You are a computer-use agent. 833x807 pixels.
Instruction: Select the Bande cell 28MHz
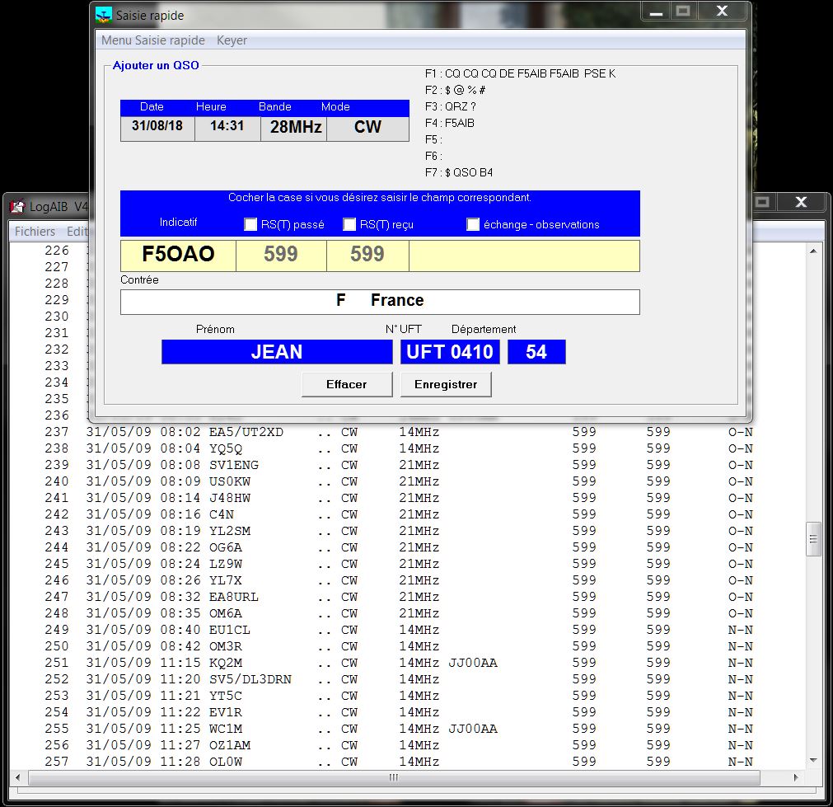coord(294,128)
